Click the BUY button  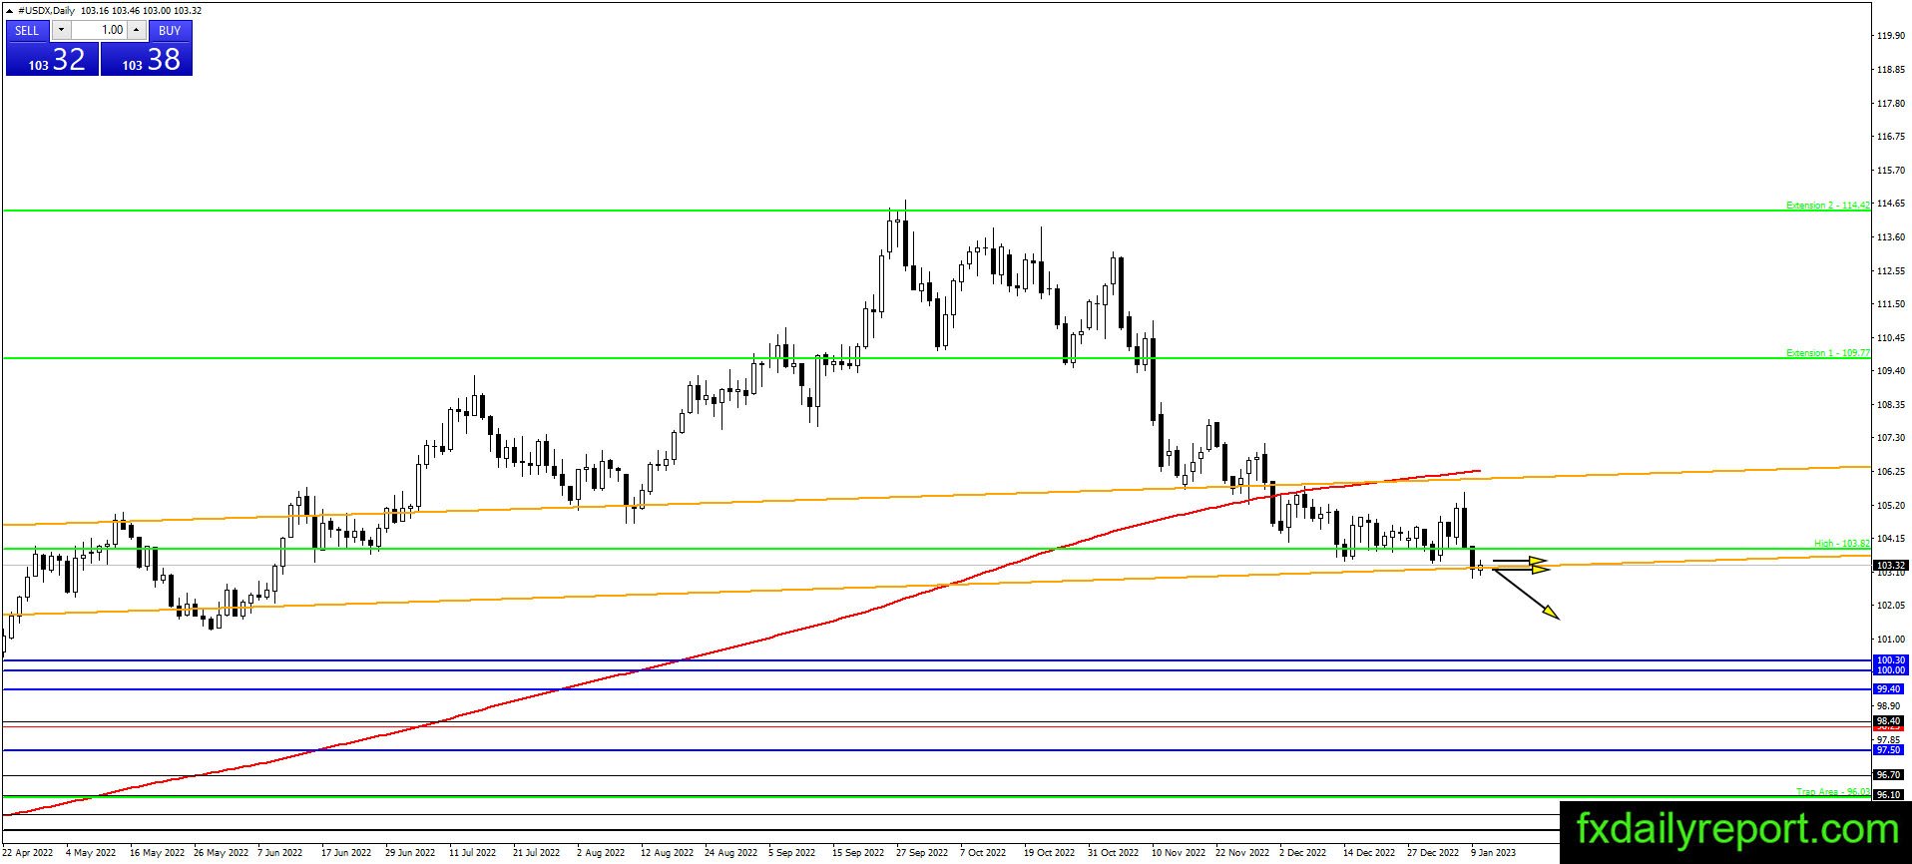coord(170,30)
